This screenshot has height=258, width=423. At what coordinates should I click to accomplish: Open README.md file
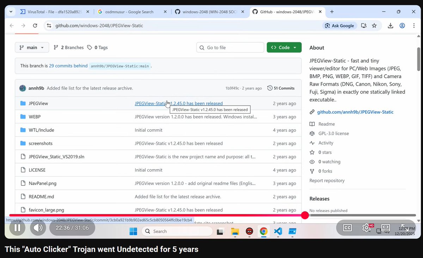point(41,196)
